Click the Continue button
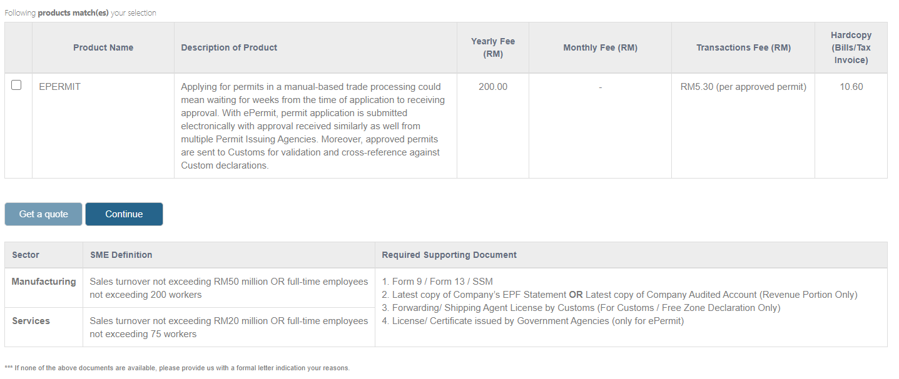The width and height of the screenshot is (899, 379). 124,214
